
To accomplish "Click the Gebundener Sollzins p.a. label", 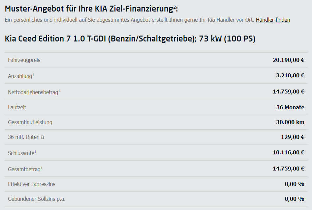I will [x=37, y=199].
